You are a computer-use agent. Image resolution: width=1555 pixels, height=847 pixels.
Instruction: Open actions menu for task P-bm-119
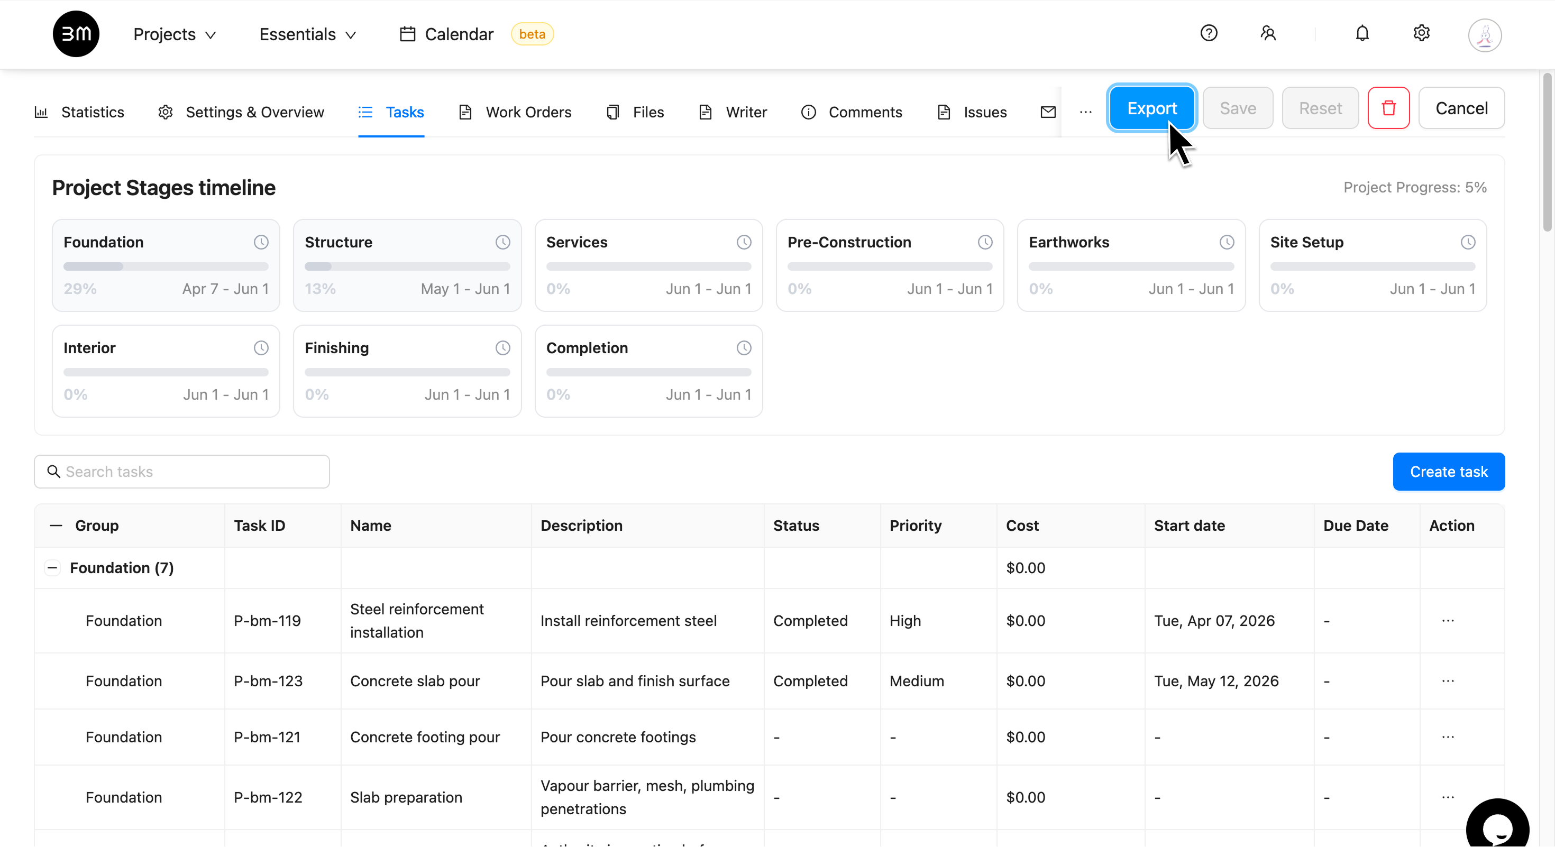(x=1448, y=620)
